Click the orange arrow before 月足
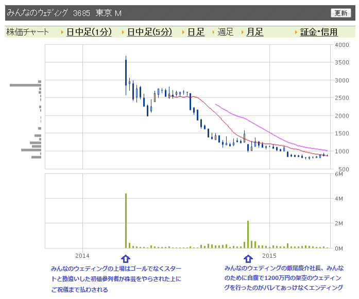The width and height of the screenshot is (359, 299). pos(243,32)
